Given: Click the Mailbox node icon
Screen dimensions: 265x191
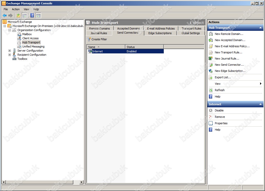Looking at the screenshot, I should pos(19,34).
